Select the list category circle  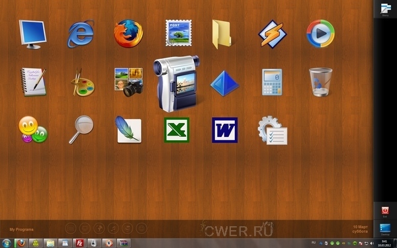71,228
